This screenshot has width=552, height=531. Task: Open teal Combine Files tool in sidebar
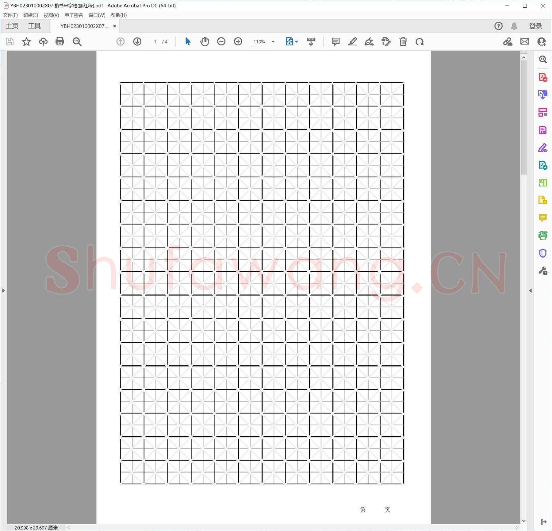click(543, 165)
